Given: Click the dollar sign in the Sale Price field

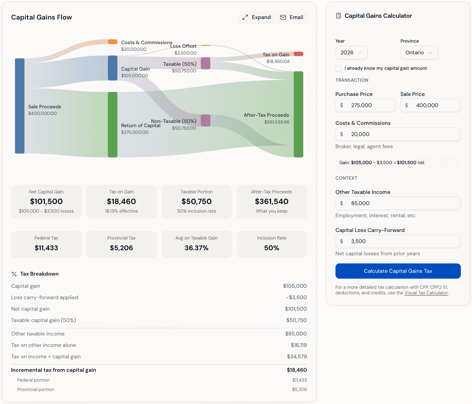Looking at the screenshot, I should (x=407, y=105).
